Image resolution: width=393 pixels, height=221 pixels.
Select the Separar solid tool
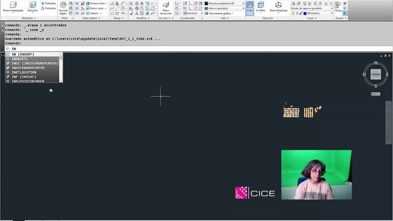(x=94, y=14)
